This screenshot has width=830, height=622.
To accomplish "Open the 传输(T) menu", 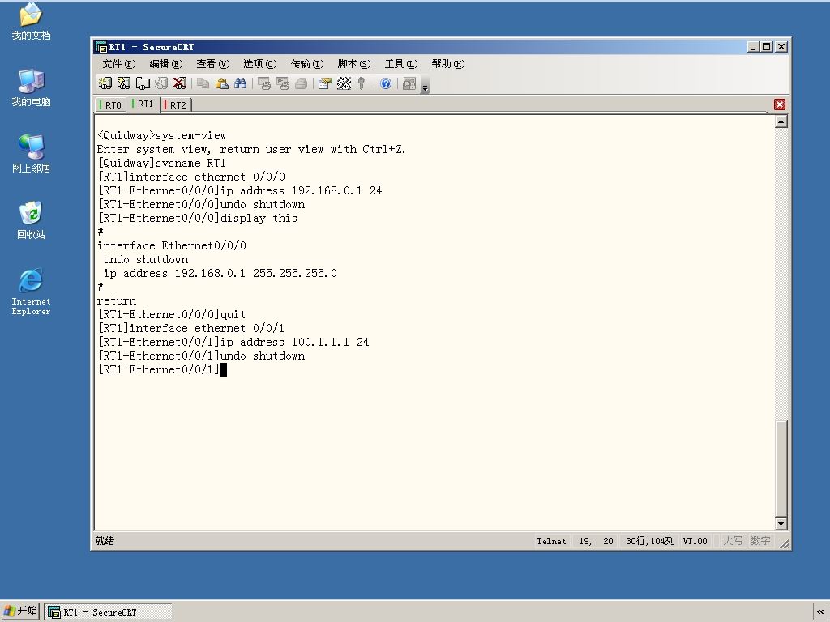I will pos(307,64).
